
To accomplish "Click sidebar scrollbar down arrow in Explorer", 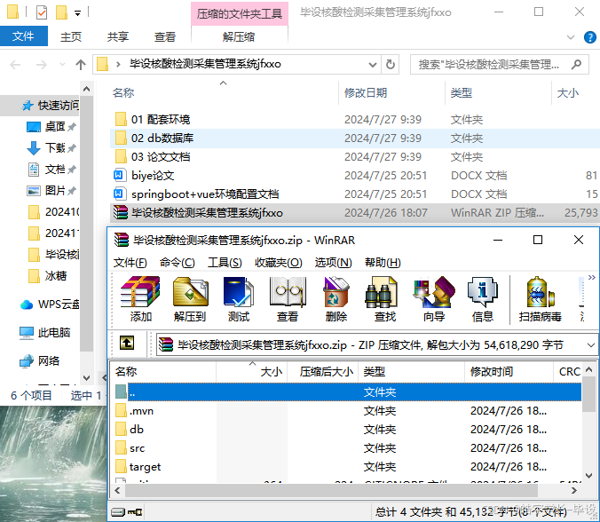I will click(86, 378).
